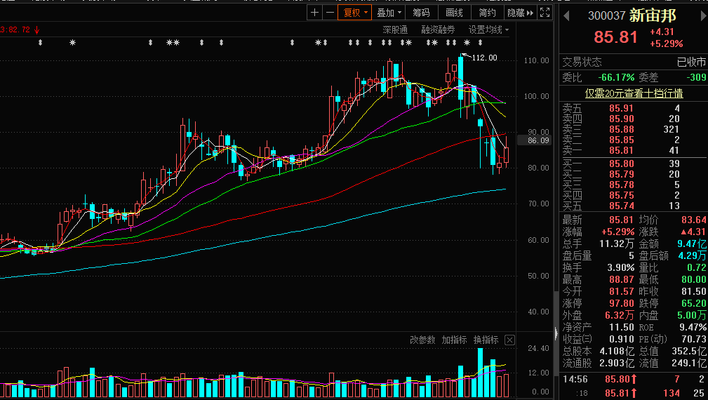The image size is (708, 400).
Task: Expand the 设置均线 moving average dropdown
Action: tap(488, 29)
